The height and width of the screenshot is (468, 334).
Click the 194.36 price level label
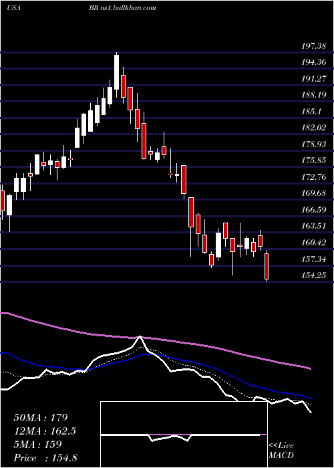point(313,62)
